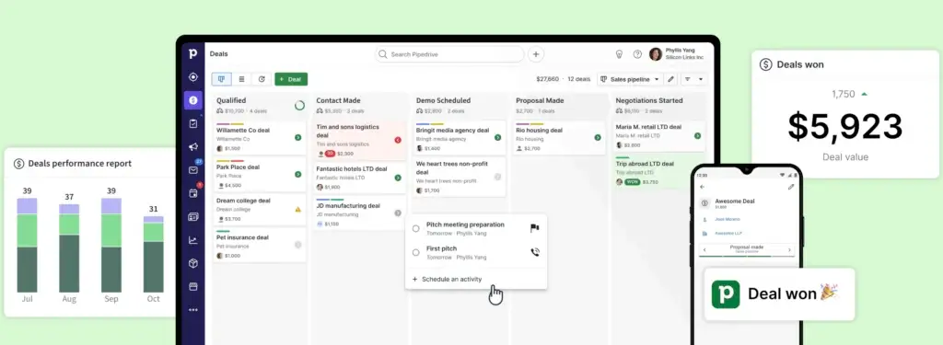
Task: Open Campaigns megaphone icon in sidebar
Action: [x=193, y=146]
